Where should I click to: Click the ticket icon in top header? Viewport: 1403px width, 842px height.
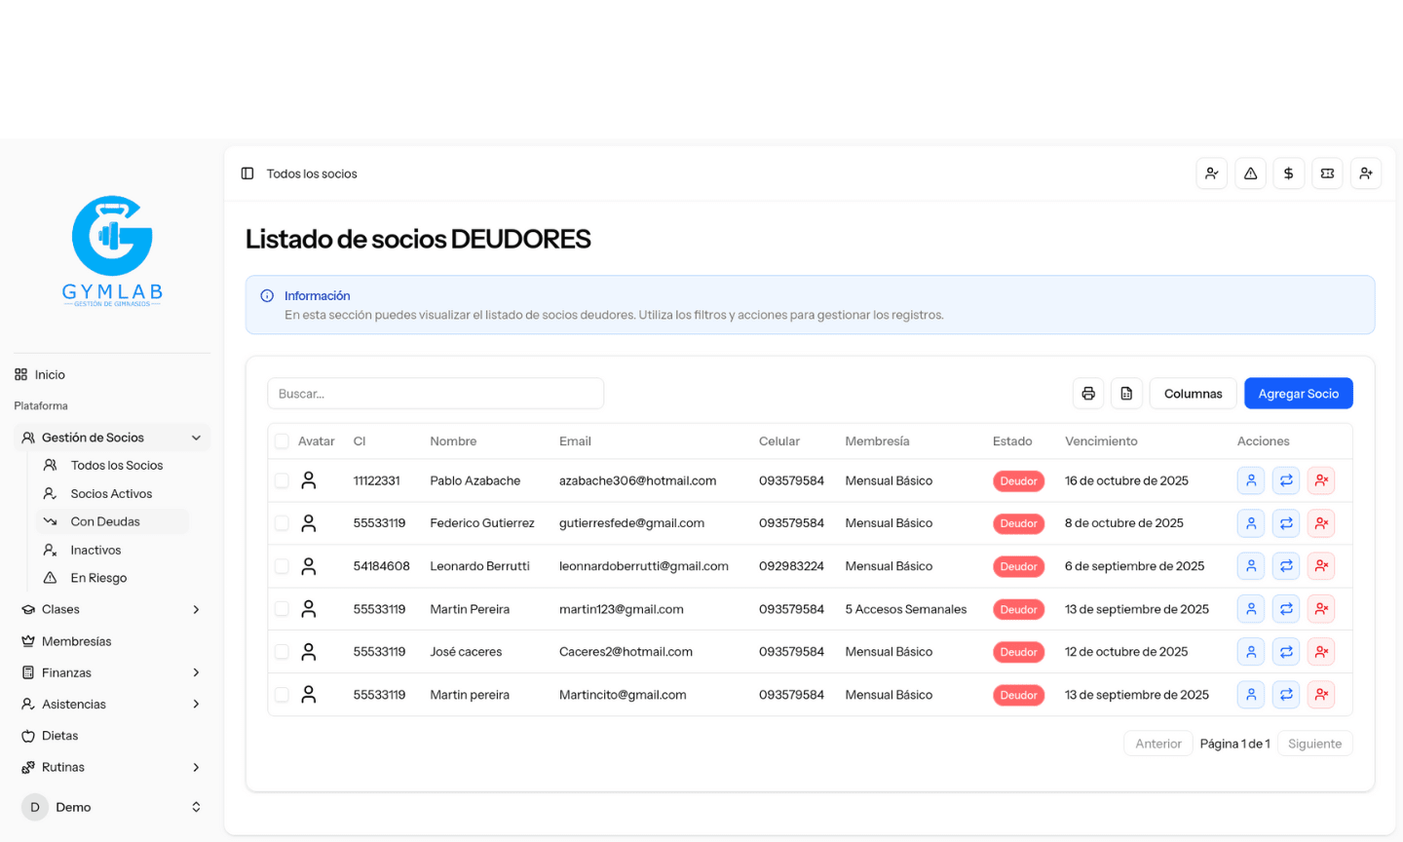pos(1327,173)
